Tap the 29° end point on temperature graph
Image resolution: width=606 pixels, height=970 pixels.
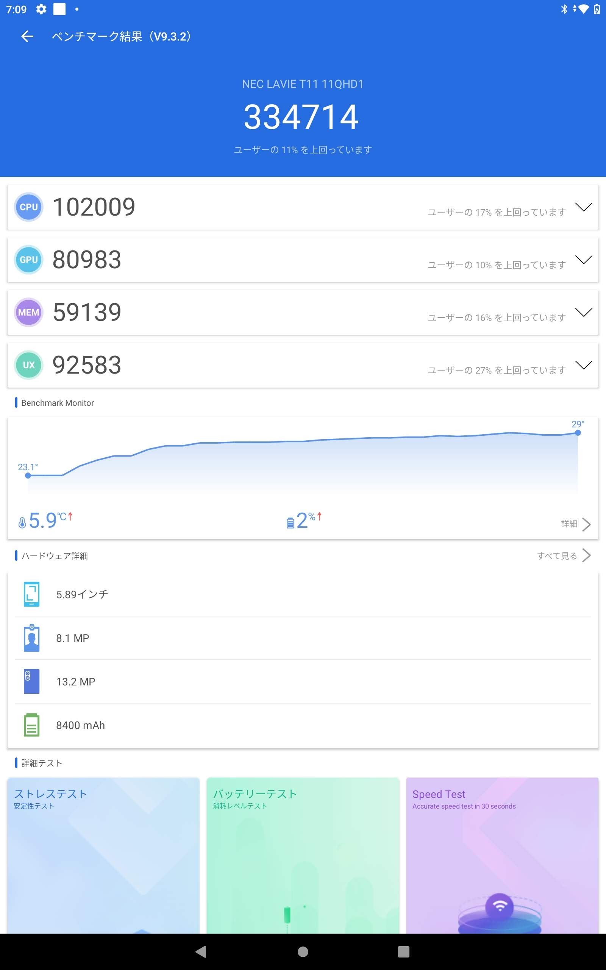(578, 433)
